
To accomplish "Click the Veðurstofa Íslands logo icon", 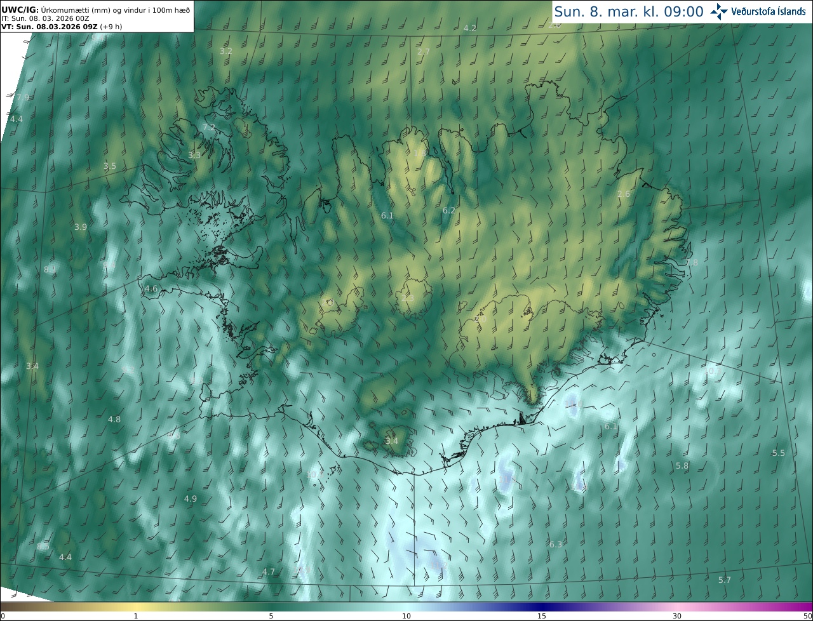I will pyautogui.click(x=719, y=11).
